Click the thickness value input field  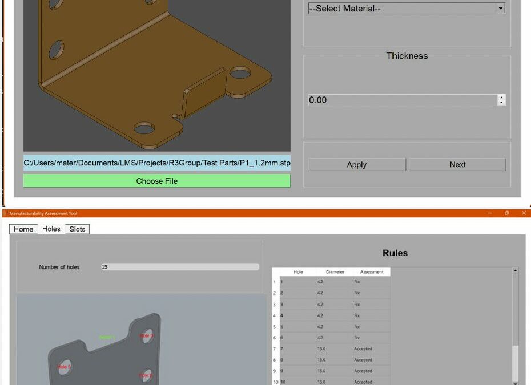click(x=403, y=100)
